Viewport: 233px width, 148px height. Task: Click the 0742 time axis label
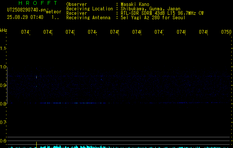point(48,32)
